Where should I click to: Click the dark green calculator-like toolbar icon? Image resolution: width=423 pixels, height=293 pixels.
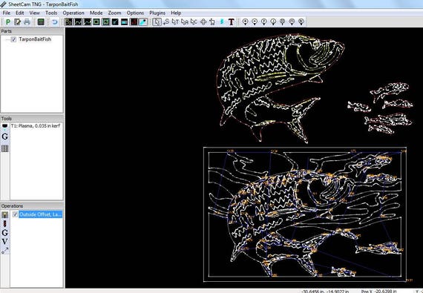tap(41, 22)
